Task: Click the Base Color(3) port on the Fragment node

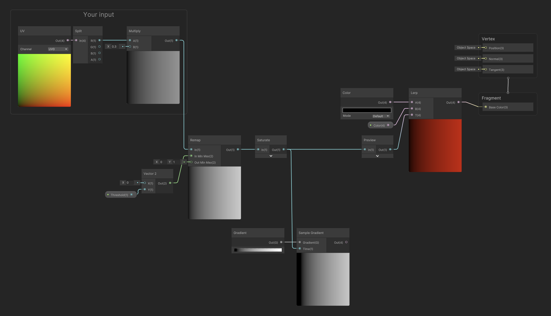Action: point(486,107)
